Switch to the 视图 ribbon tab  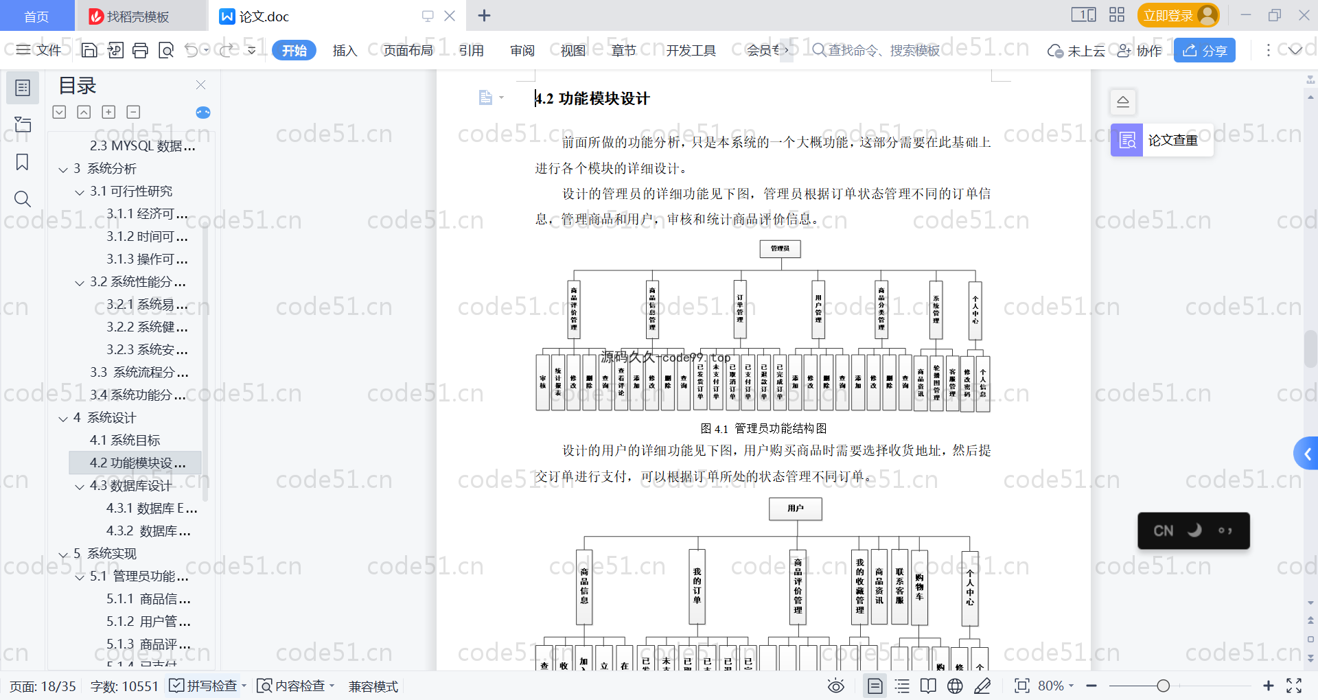click(x=573, y=50)
